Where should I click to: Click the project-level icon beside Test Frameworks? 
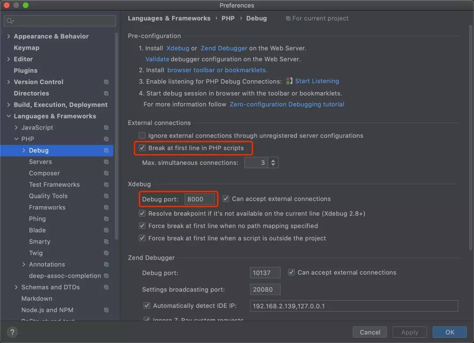point(106,185)
